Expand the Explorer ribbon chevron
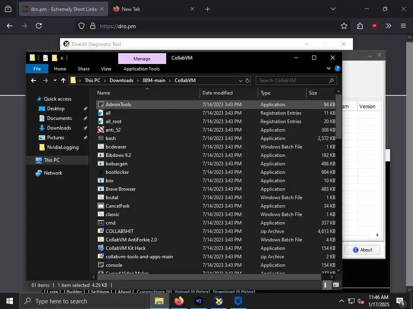Screen dimensions: 413x309 328,68
